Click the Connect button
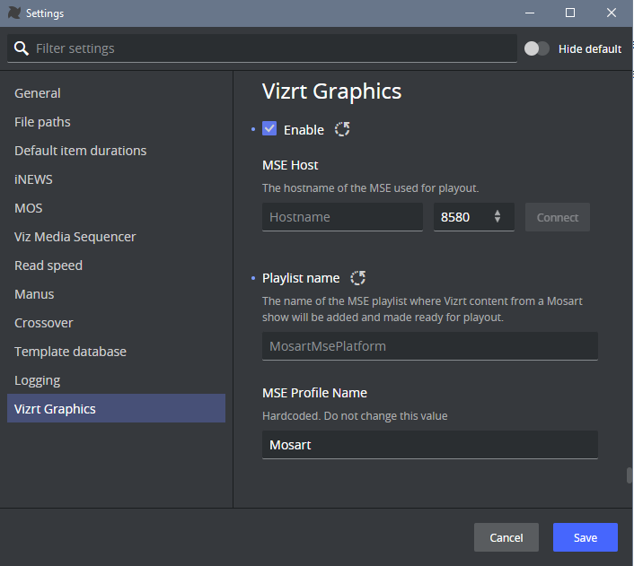 coord(557,217)
